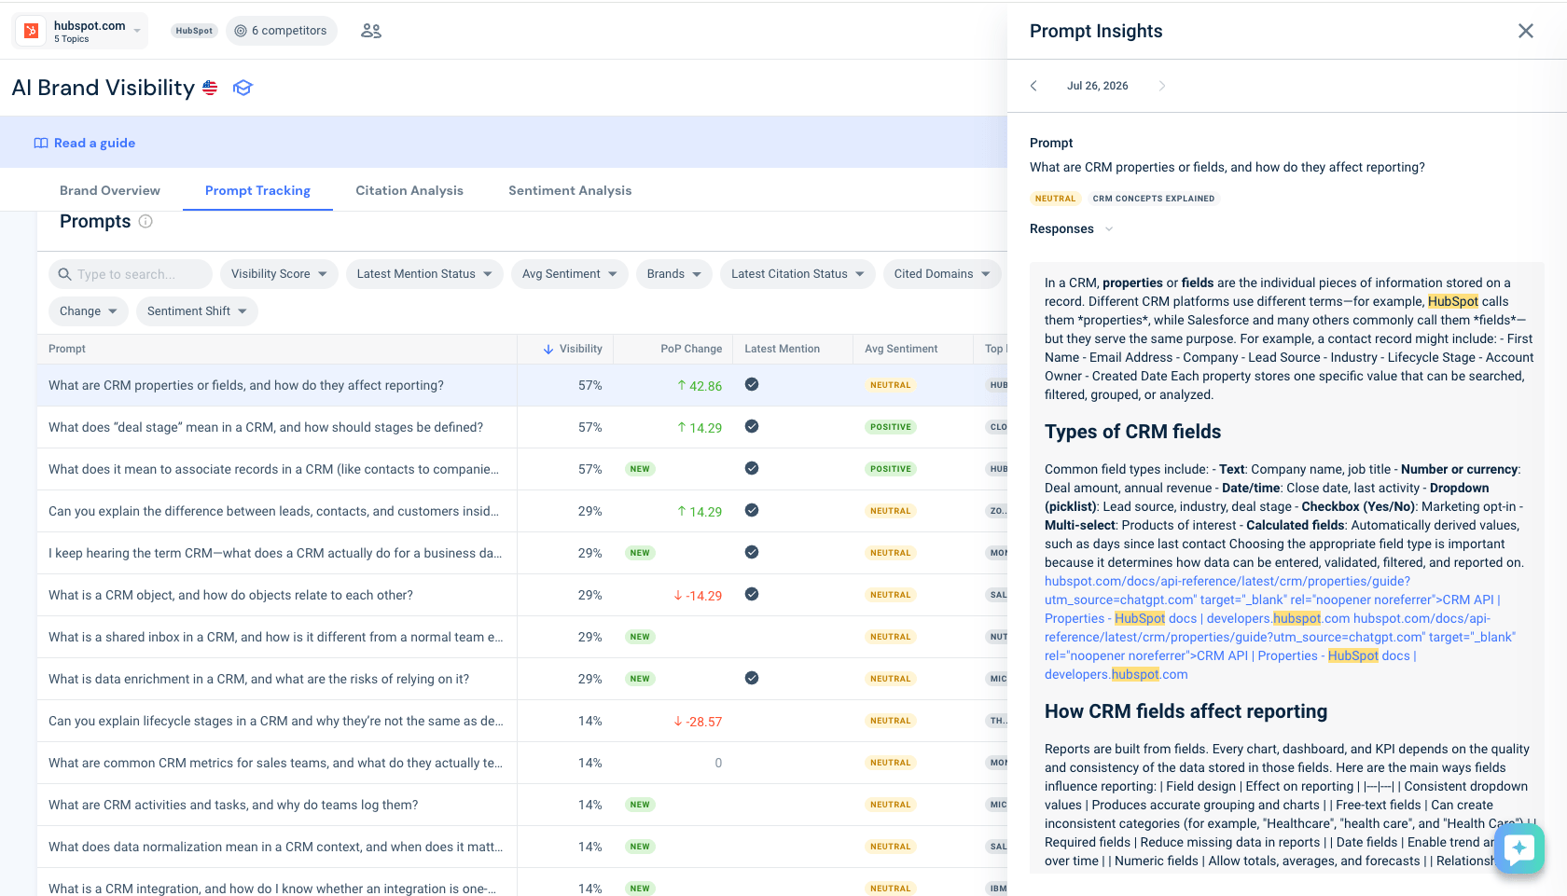Sort by the Visibility column
Viewport: 1567px width, 896px height.
pos(573,349)
